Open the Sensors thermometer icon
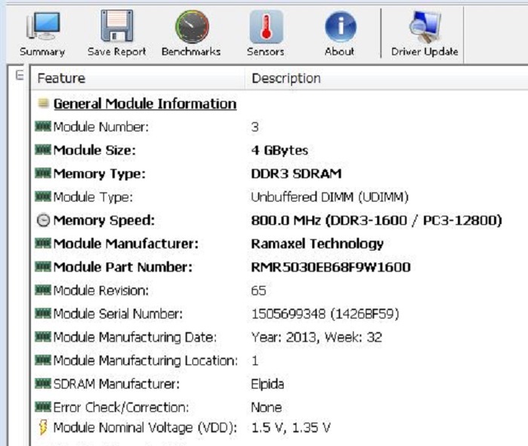The width and height of the screenshot is (528, 446). [266, 28]
